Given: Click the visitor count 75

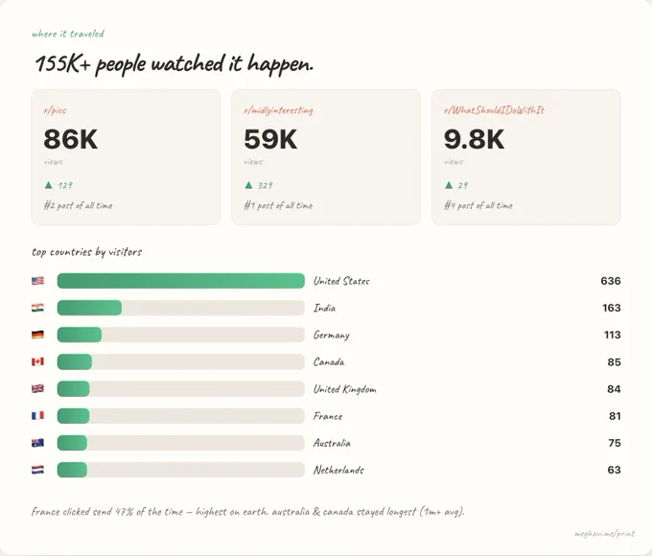Looking at the screenshot, I should tap(615, 443).
